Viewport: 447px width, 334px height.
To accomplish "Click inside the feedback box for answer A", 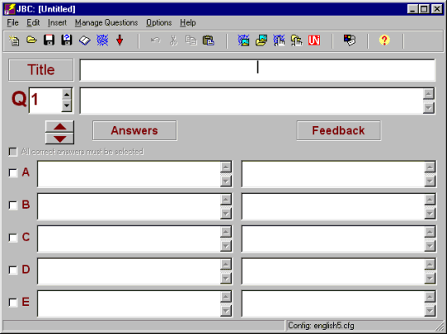I will coord(332,174).
